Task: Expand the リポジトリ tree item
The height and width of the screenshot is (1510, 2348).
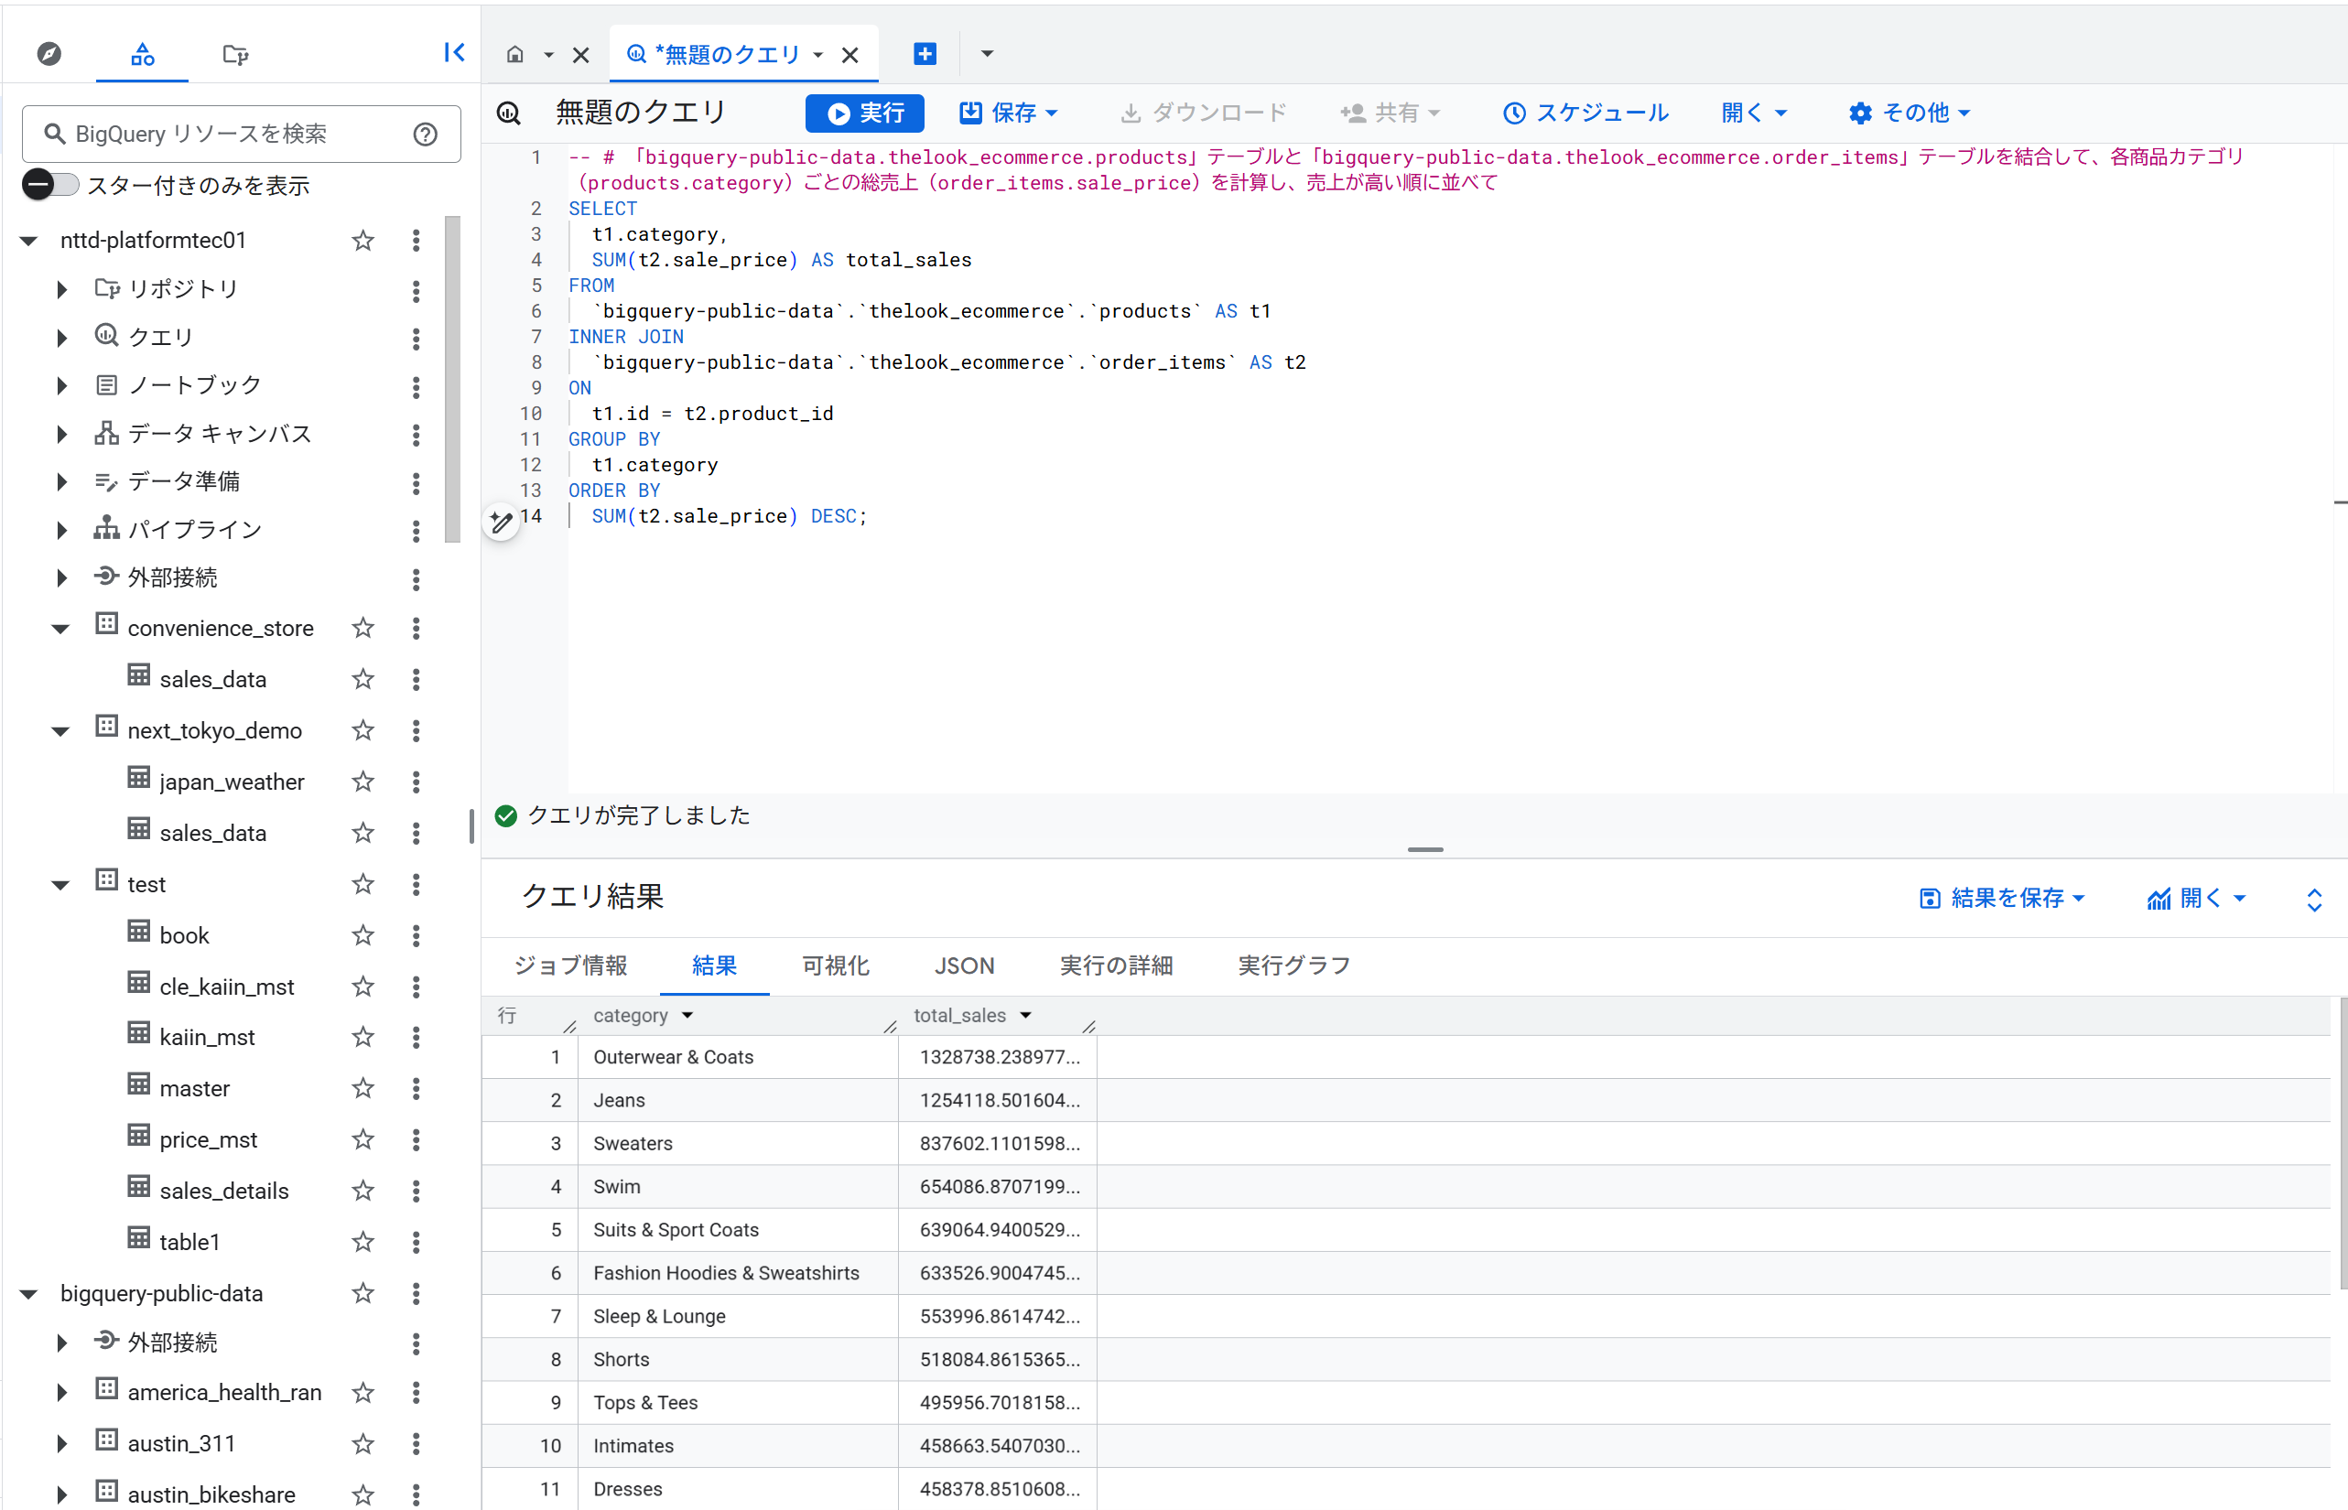Action: [x=62, y=288]
